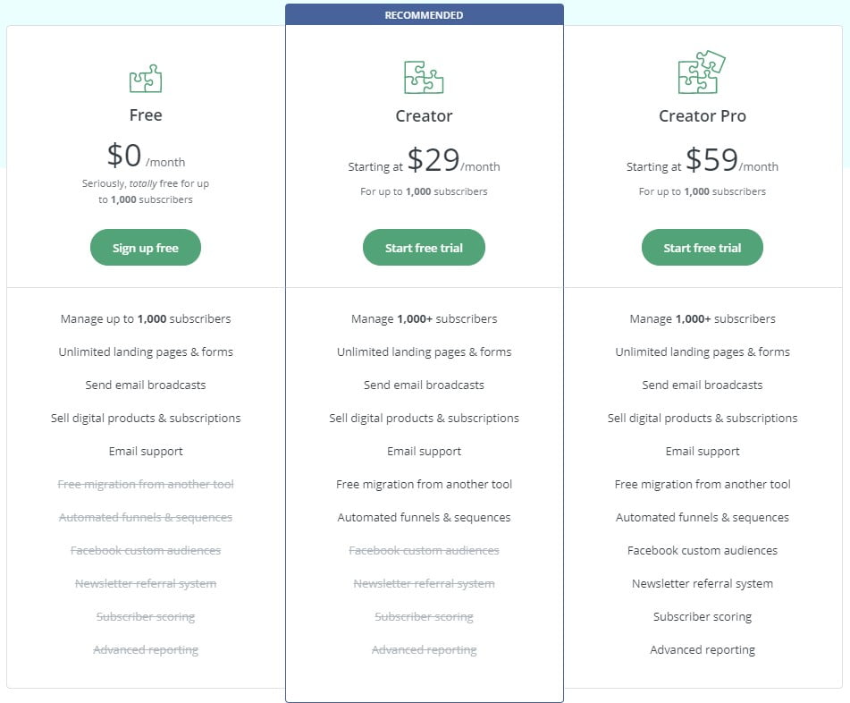Select Email support under the Free plan
Image resolution: width=850 pixels, height=703 pixels.
pos(145,451)
